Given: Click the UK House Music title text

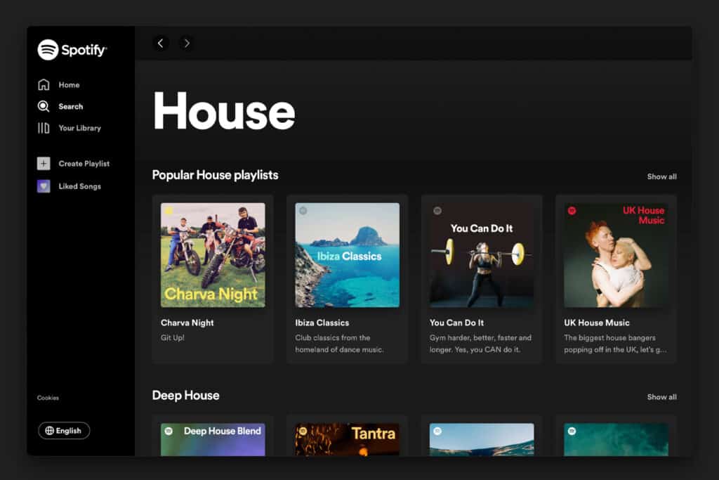Looking at the screenshot, I should coord(597,323).
